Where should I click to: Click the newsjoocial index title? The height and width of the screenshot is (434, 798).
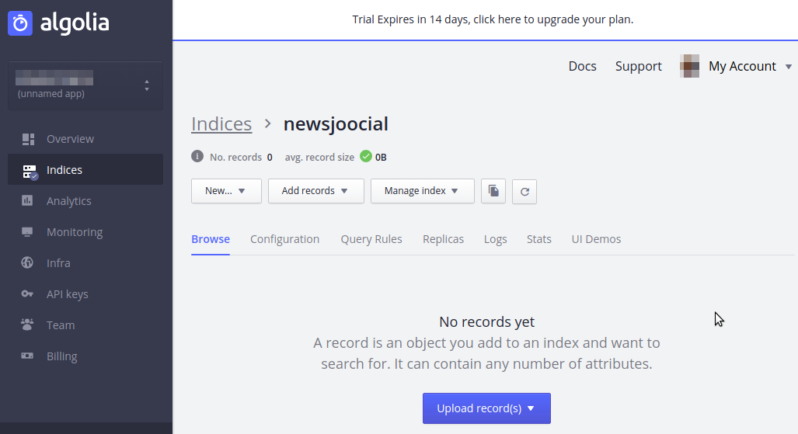336,124
